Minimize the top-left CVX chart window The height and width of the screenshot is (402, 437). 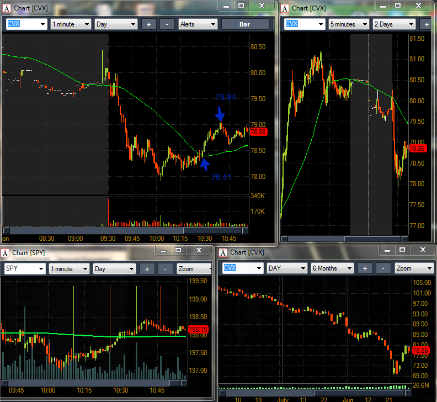pyautogui.click(x=226, y=6)
